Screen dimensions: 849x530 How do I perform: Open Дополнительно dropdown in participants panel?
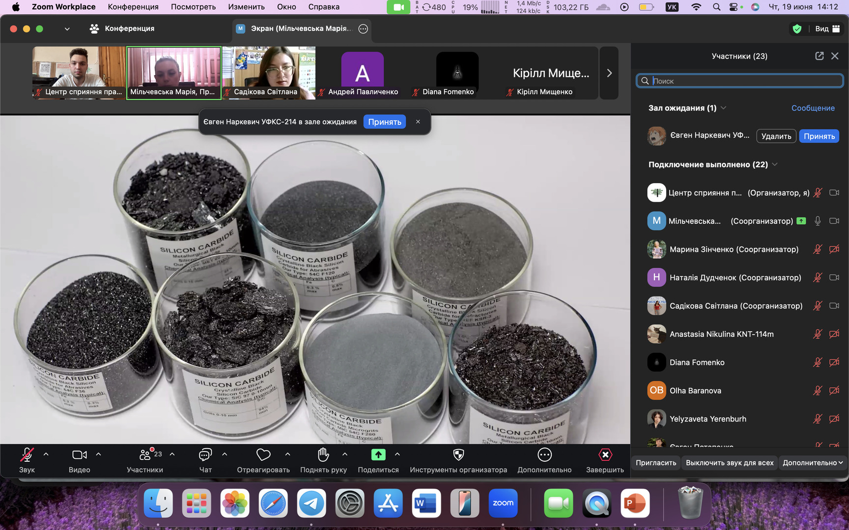pyautogui.click(x=812, y=463)
